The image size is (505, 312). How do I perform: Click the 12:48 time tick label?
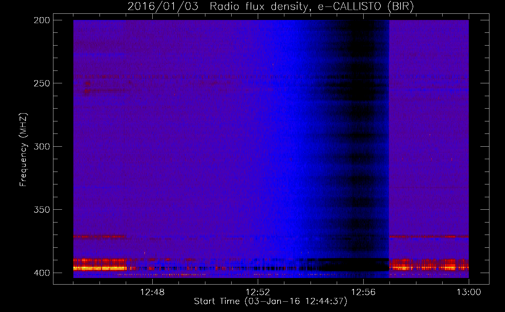pos(152,292)
